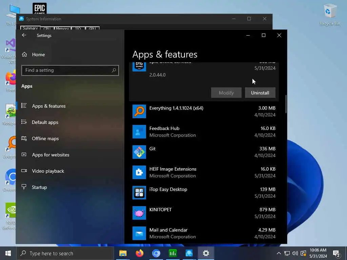Select the Epic Games desktop shortcut
This screenshot has height=260, width=347.
(x=40, y=8)
